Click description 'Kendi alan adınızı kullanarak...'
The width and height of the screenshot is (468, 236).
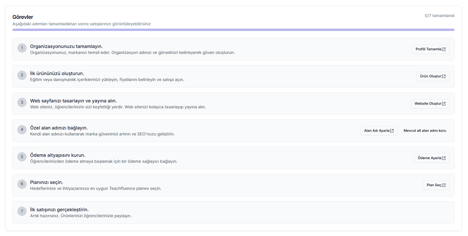tap(102, 134)
